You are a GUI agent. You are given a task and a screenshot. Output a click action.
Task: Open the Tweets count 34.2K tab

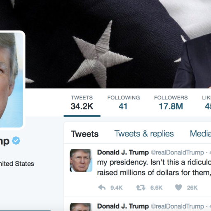pos(82,103)
